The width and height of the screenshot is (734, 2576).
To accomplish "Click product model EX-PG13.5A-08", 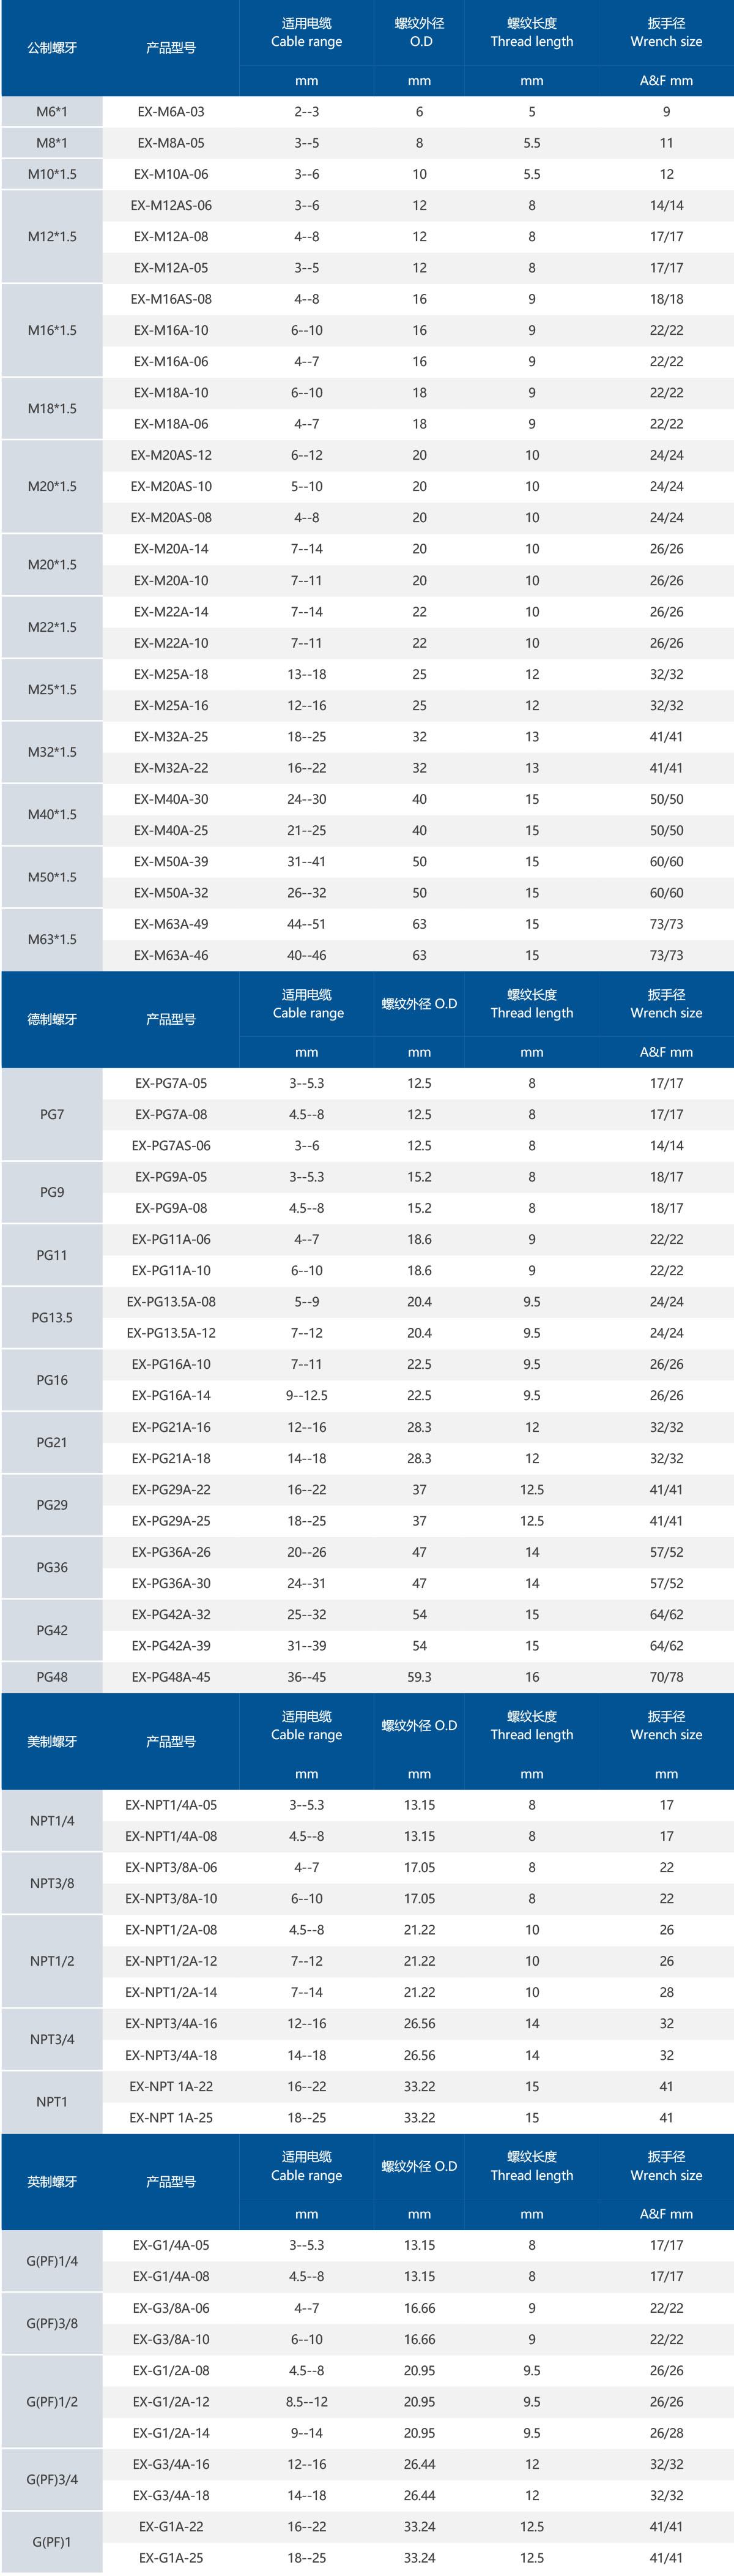I will pos(171,1302).
